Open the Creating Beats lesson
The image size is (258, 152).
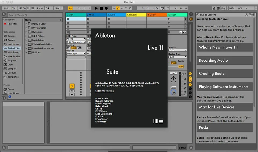[224, 73]
